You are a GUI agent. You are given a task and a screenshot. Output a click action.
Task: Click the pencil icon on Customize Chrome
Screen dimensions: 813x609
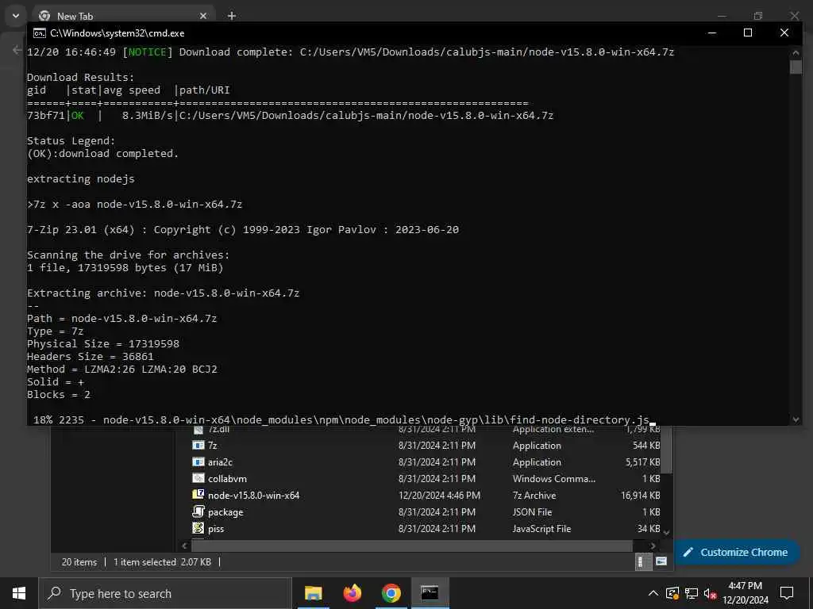coord(688,553)
